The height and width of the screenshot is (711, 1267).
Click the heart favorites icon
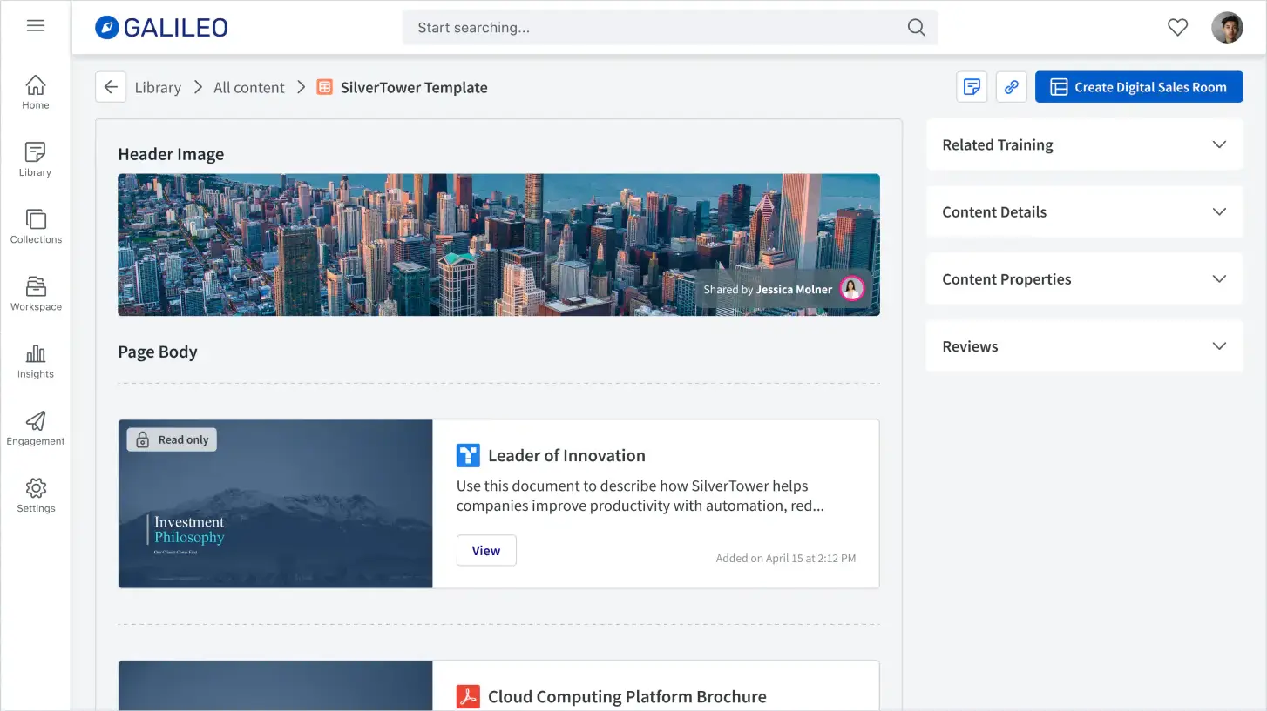click(1177, 28)
